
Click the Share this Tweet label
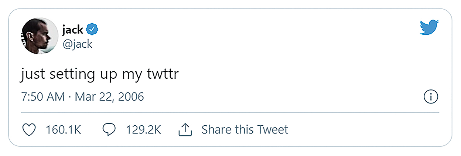click(x=245, y=130)
